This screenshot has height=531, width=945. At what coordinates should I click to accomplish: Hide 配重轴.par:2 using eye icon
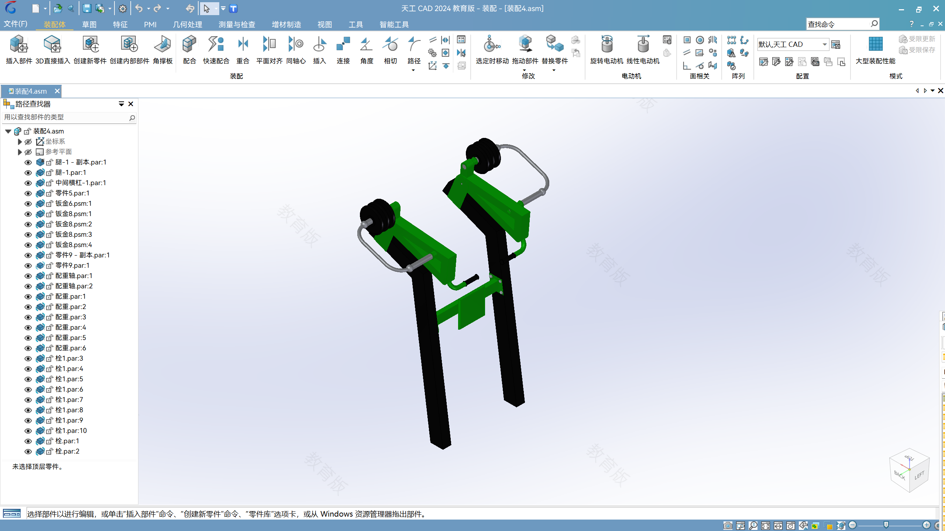pos(28,286)
